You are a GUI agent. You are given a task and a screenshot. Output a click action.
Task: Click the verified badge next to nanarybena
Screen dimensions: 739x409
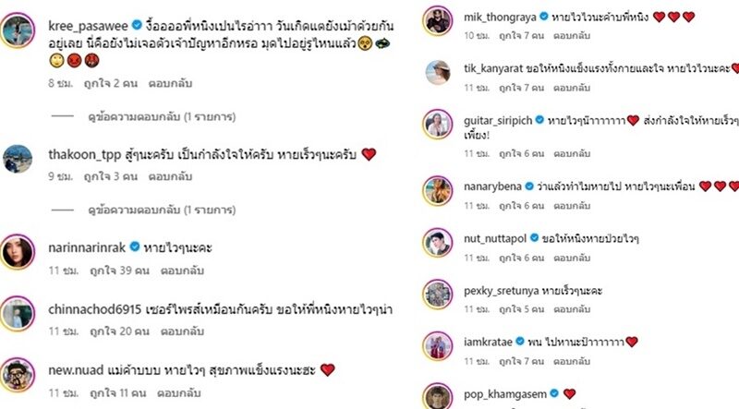[529, 186]
